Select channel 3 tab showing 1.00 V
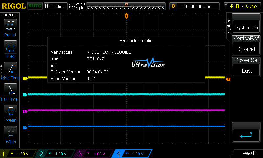The width and height of the screenshot is (263, 158). click(94, 154)
